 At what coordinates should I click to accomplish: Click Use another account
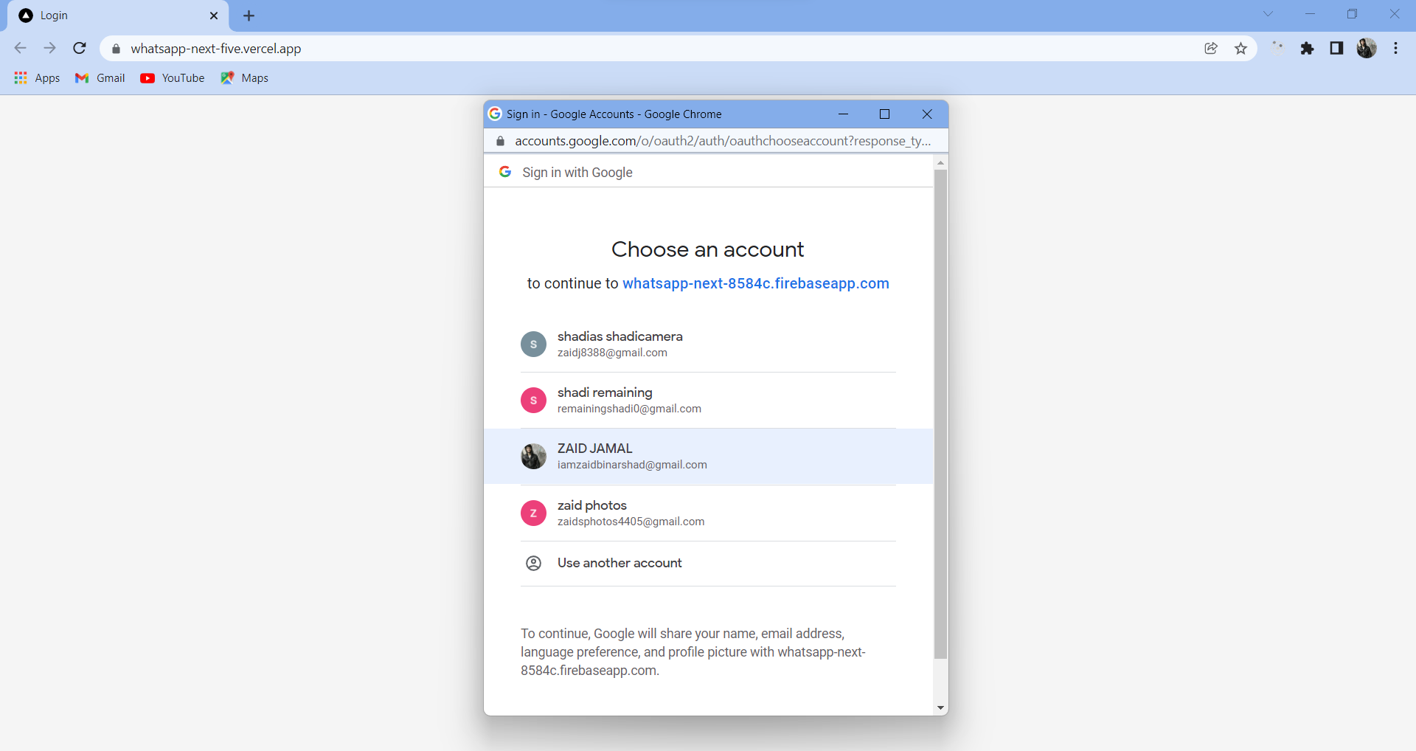(x=708, y=563)
